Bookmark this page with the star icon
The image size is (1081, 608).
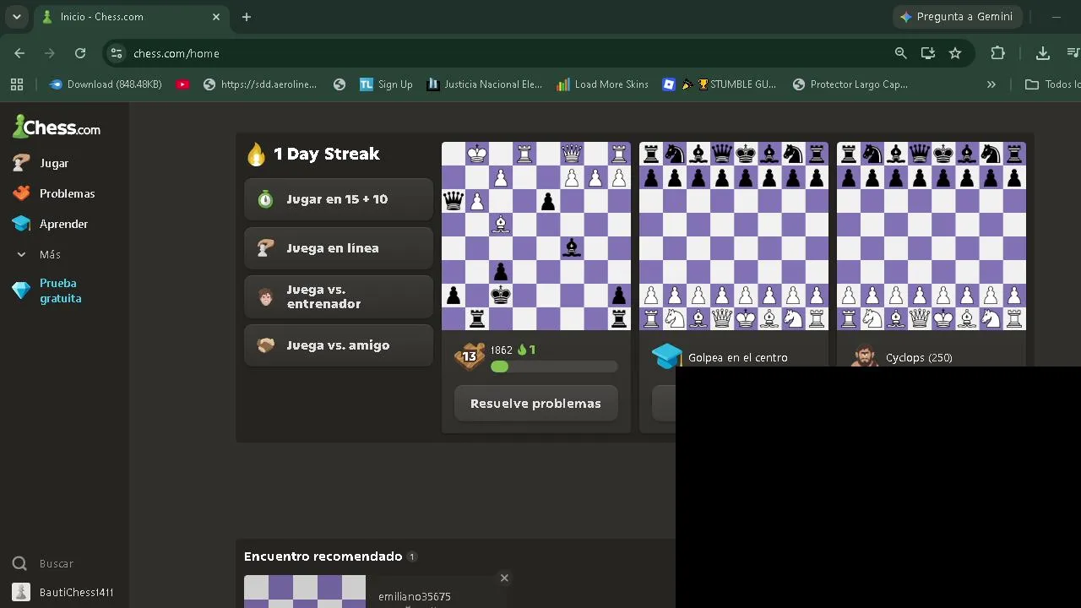955,53
